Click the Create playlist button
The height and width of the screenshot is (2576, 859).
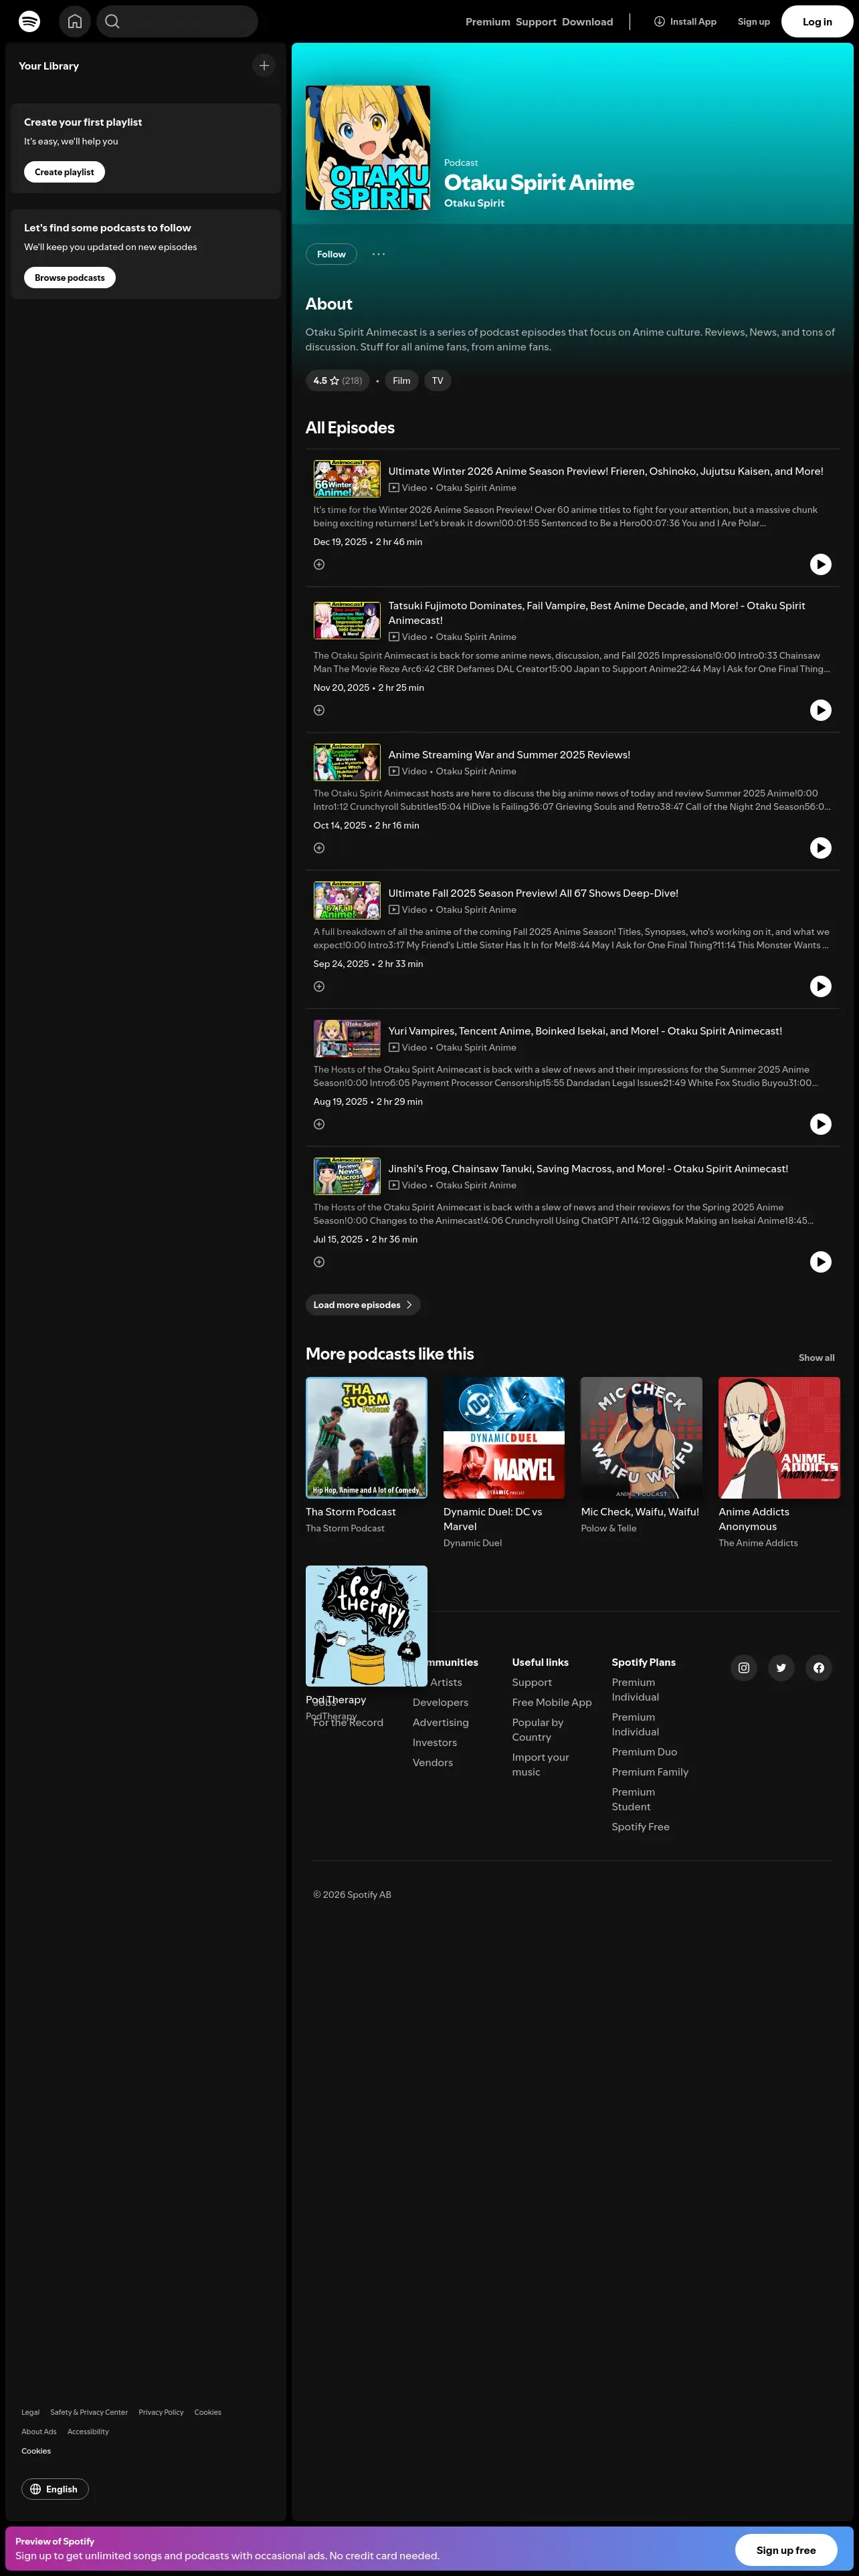click(x=64, y=172)
